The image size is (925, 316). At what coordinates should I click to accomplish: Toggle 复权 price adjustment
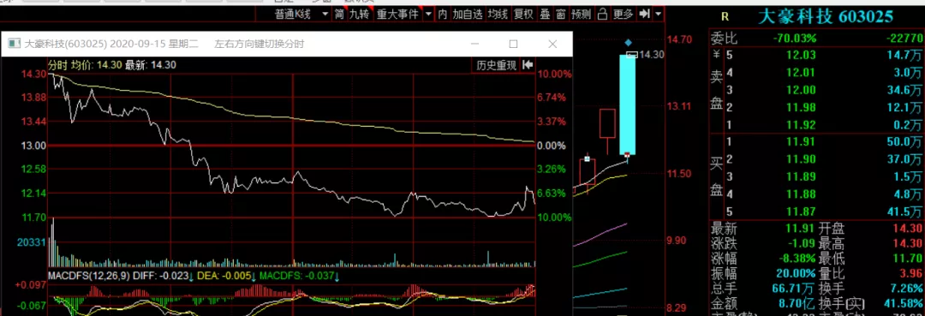523,14
